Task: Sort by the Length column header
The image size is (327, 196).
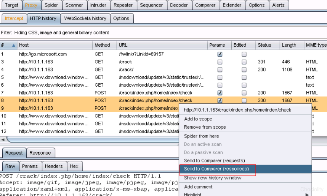Action: (292, 45)
